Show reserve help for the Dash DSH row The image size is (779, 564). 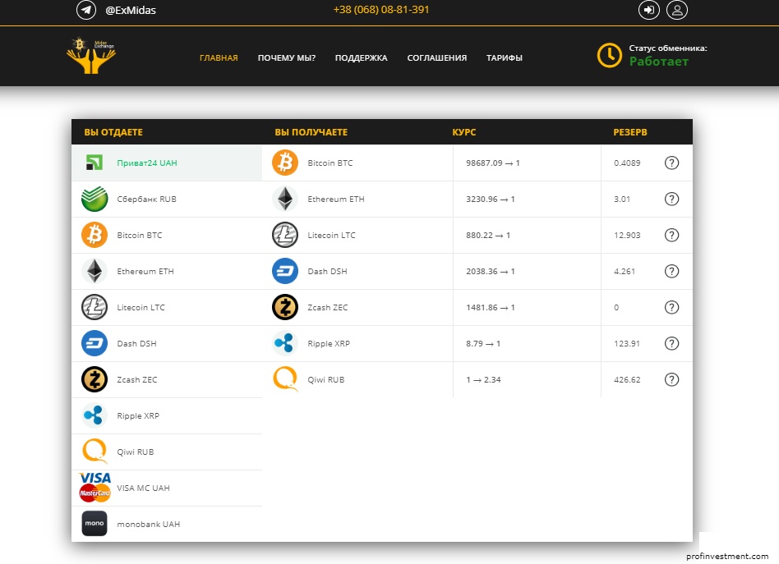[x=671, y=272]
